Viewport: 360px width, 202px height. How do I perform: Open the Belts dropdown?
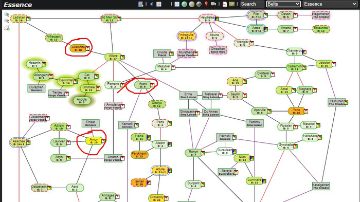click(283, 4)
